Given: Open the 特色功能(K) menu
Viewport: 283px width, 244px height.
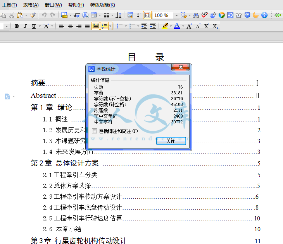Looking at the screenshot, I should click(x=102, y=5).
